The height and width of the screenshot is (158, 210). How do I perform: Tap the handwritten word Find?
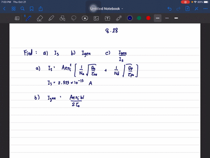click(28, 53)
